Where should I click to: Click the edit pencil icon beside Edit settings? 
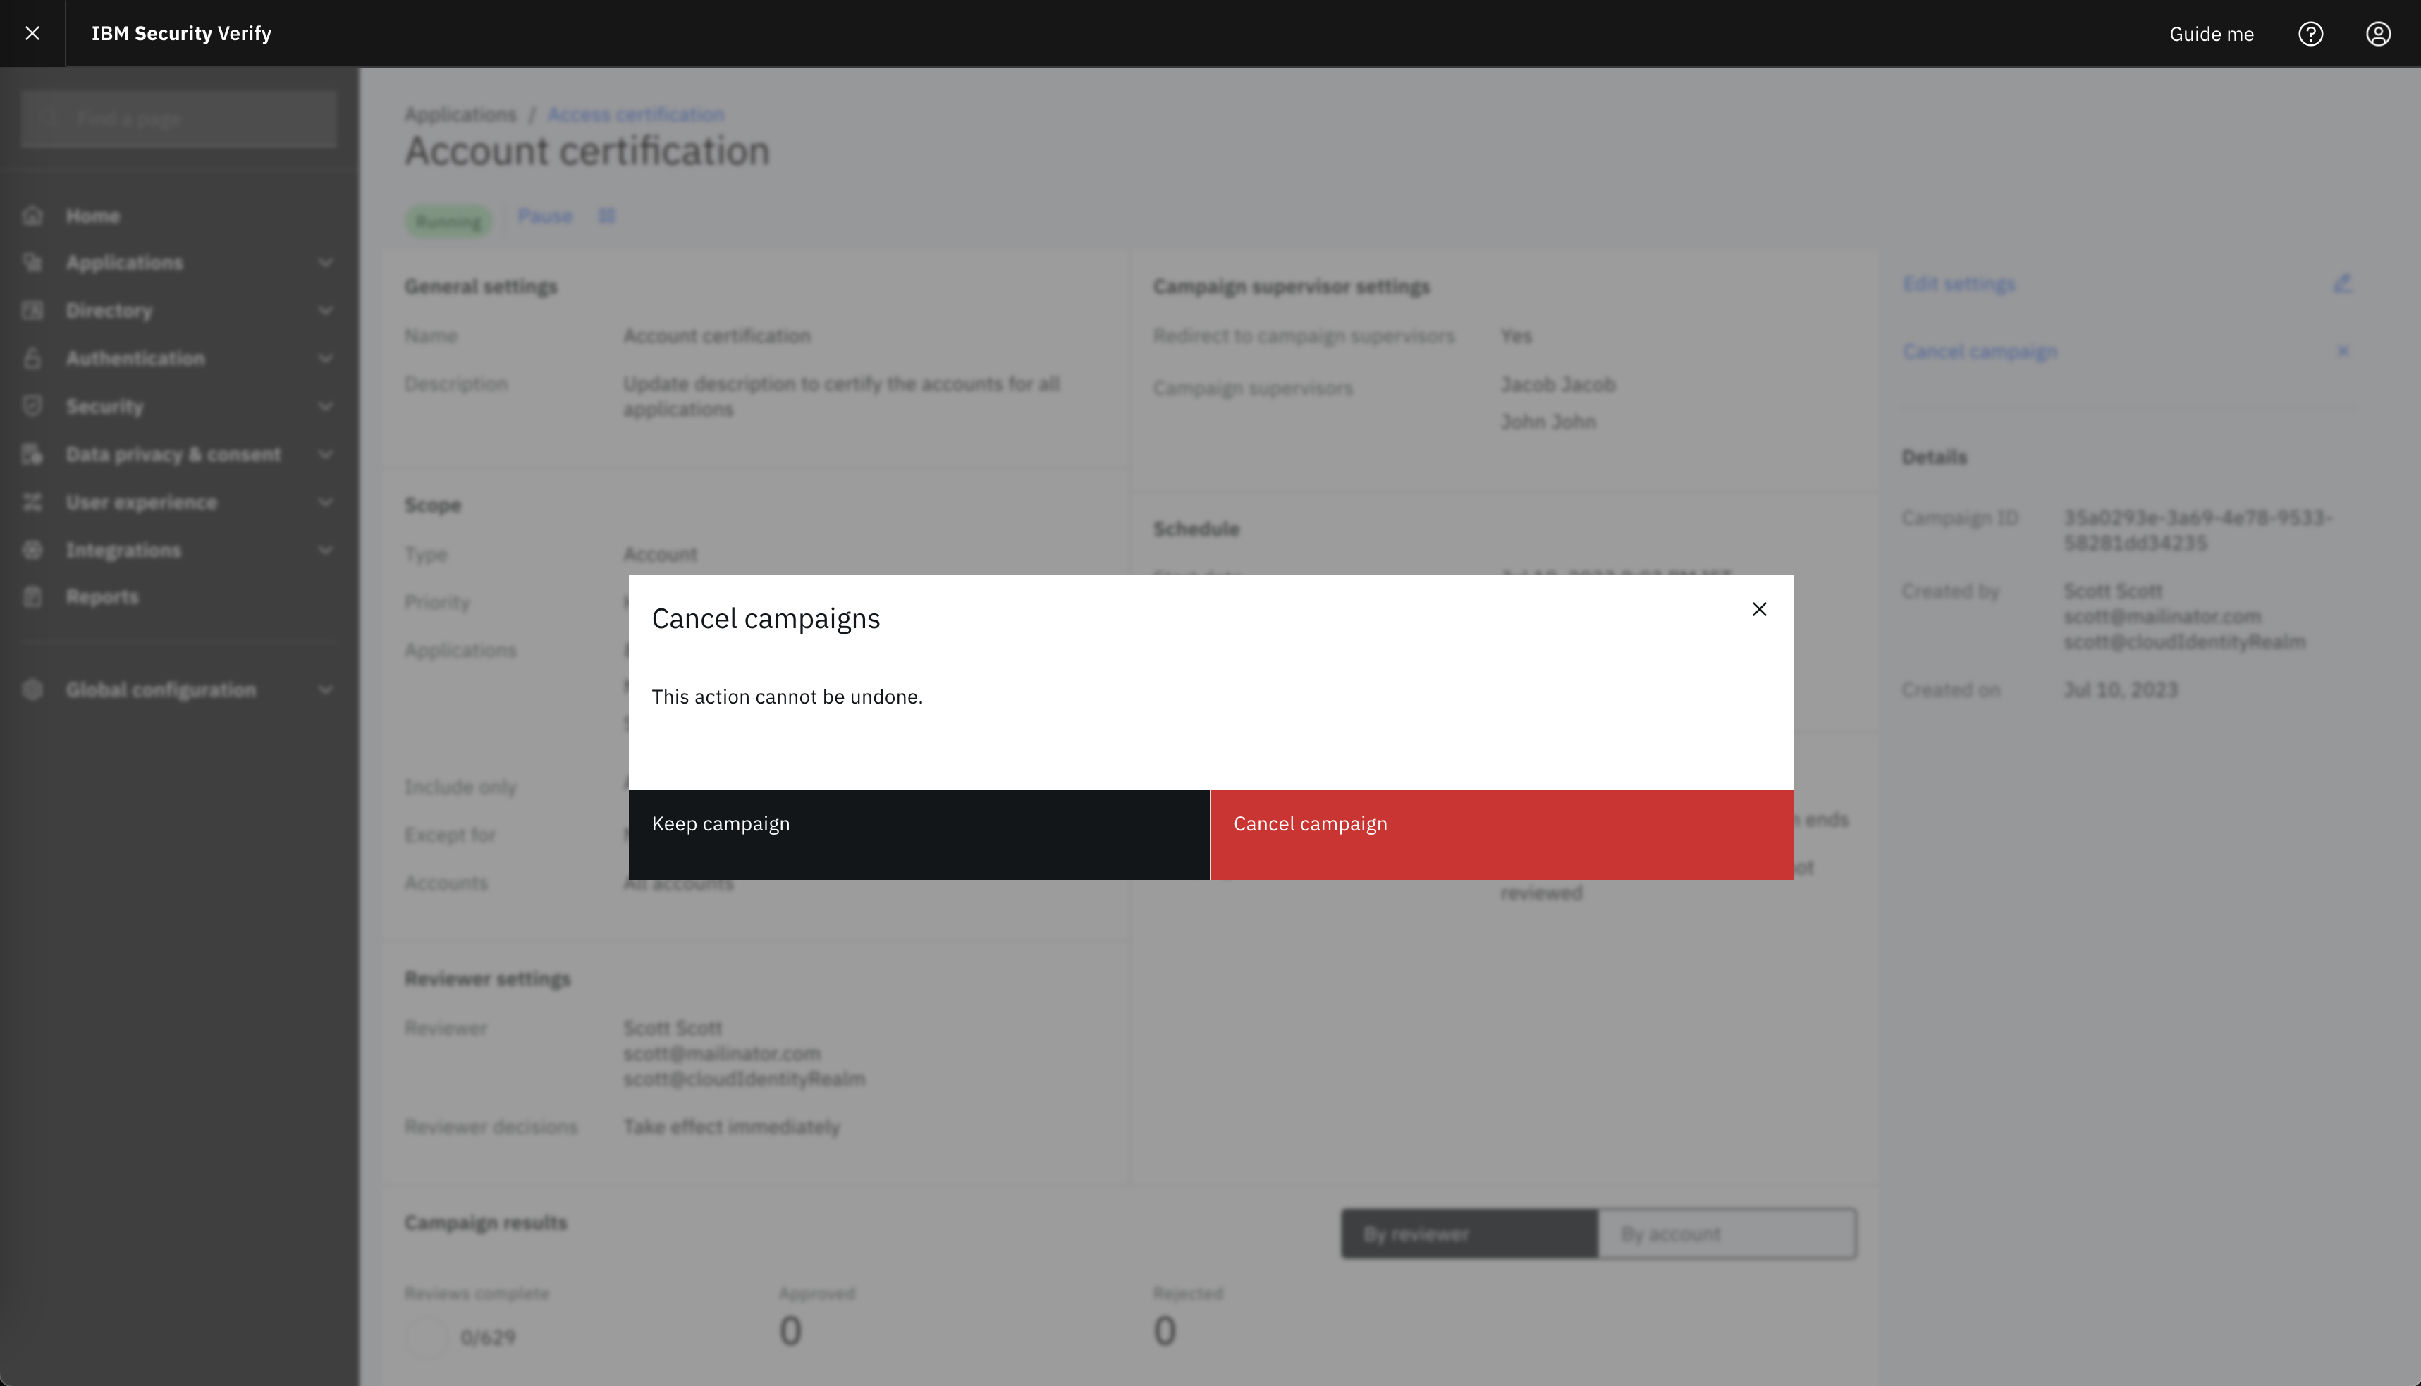pyautogui.click(x=2342, y=283)
